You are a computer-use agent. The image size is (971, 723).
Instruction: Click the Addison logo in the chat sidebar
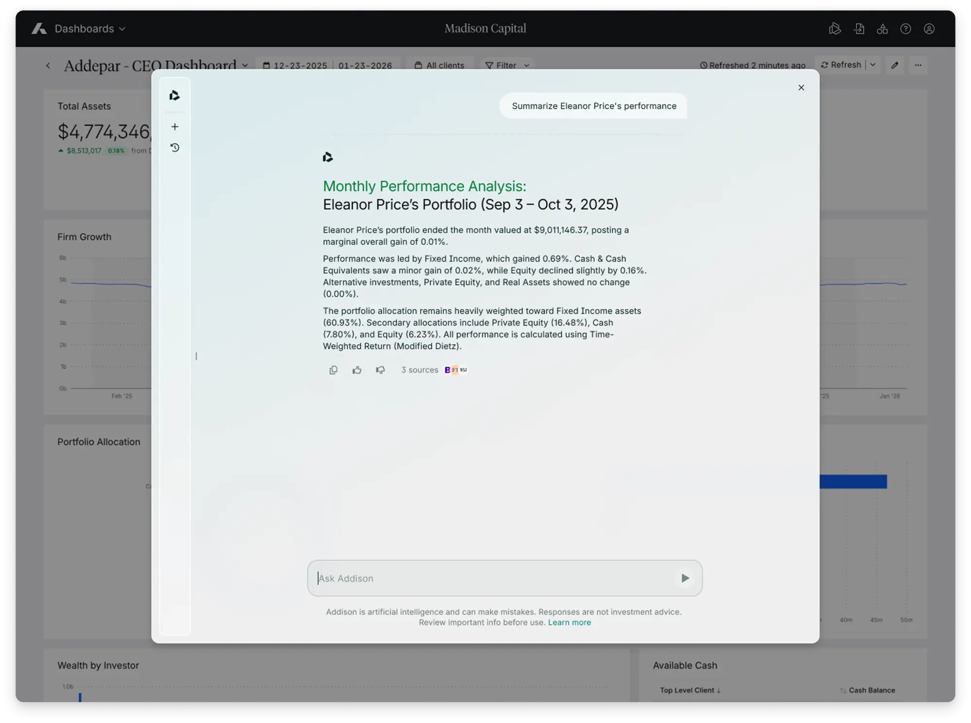(175, 96)
